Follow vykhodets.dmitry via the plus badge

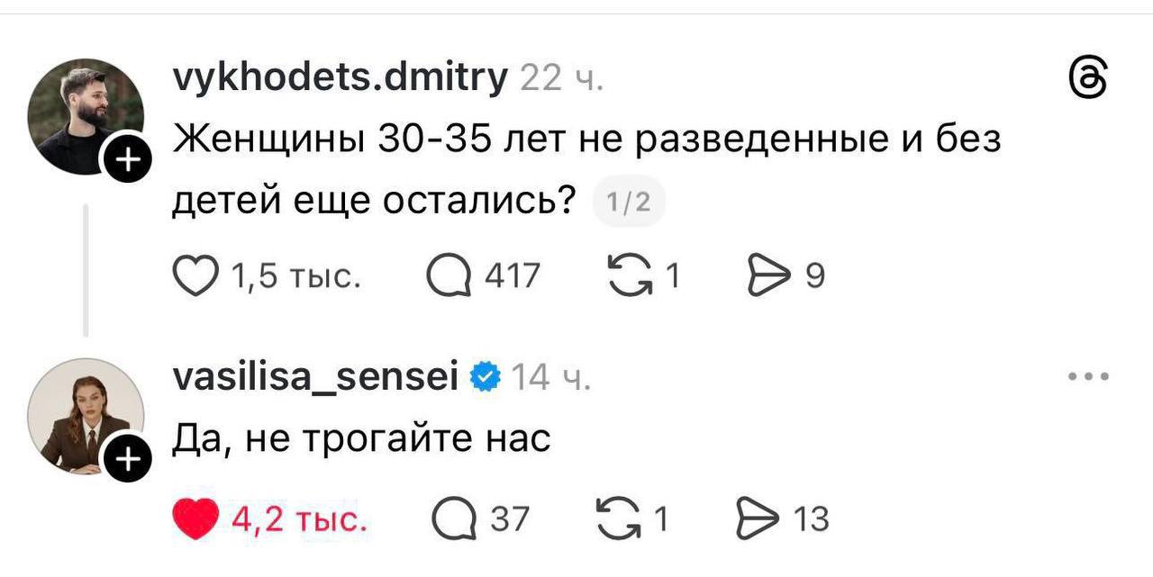coord(126,161)
